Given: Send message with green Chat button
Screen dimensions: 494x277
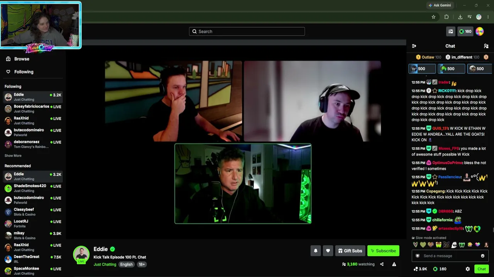Looking at the screenshot, I should [481, 269].
